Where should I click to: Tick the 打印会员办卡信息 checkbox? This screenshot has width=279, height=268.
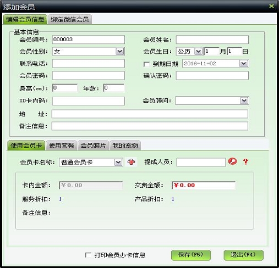coord(88,255)
